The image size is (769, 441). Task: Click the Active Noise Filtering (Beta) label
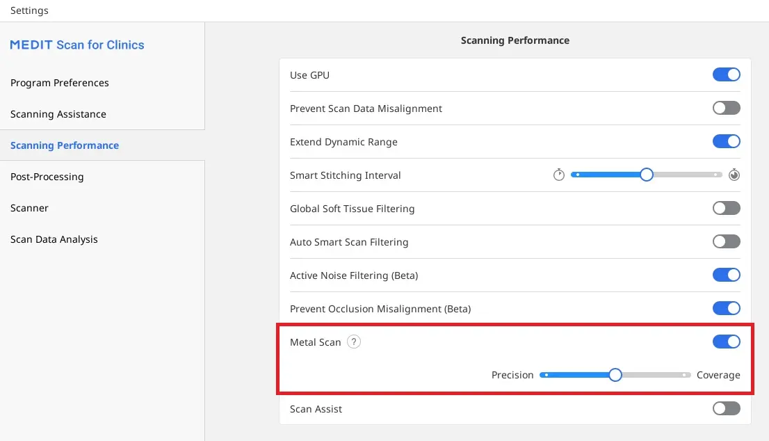pyautogui.click(x=354, y=275)
